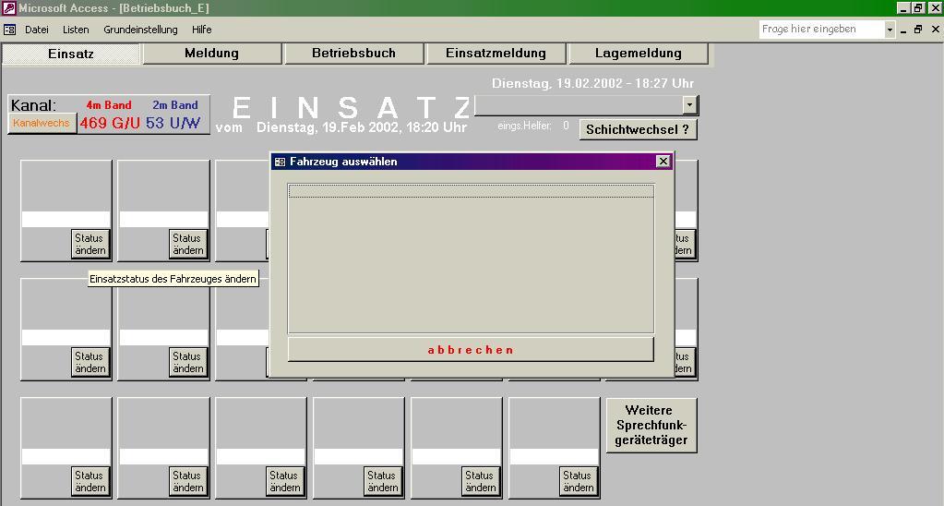Image resolution: width=944 pixels, height=506 pixels.
Task: Close the Fahrzeug auswählen dialog
Action: click(x=663, y=162)
